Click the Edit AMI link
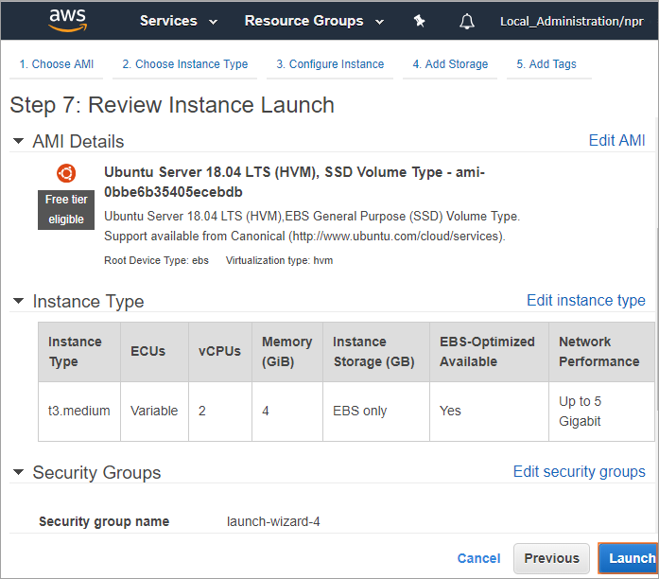659x579 pixels. point(616,140)
